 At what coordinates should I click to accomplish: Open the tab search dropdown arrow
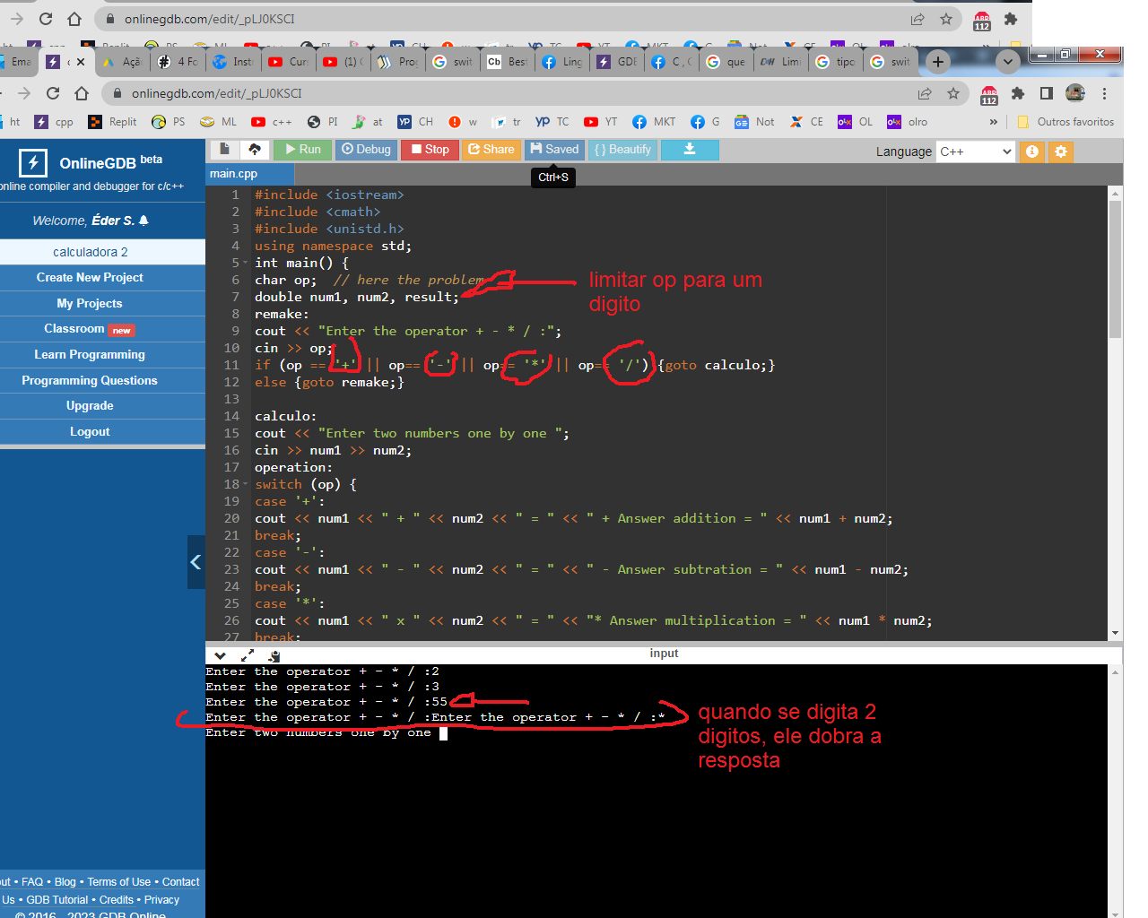1008,62
